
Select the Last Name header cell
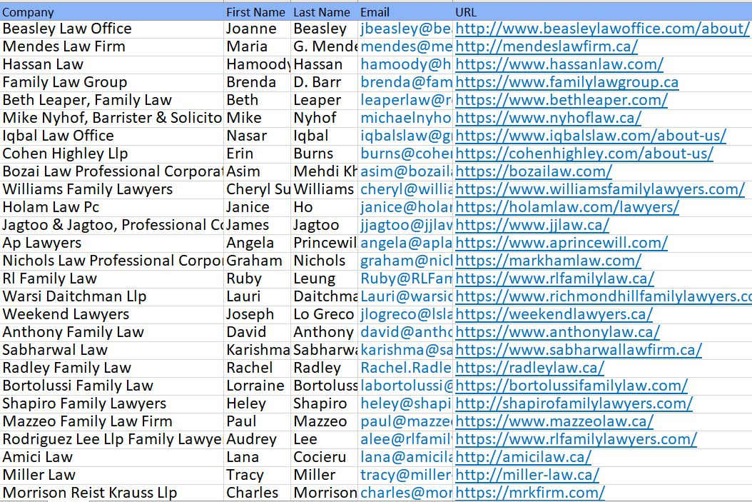[x=324, y=12]
